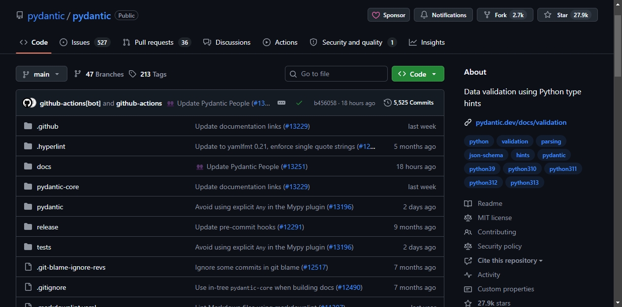Open the Code tab
The width and height of the screenshot is (622, 307).
pos(33,42)
